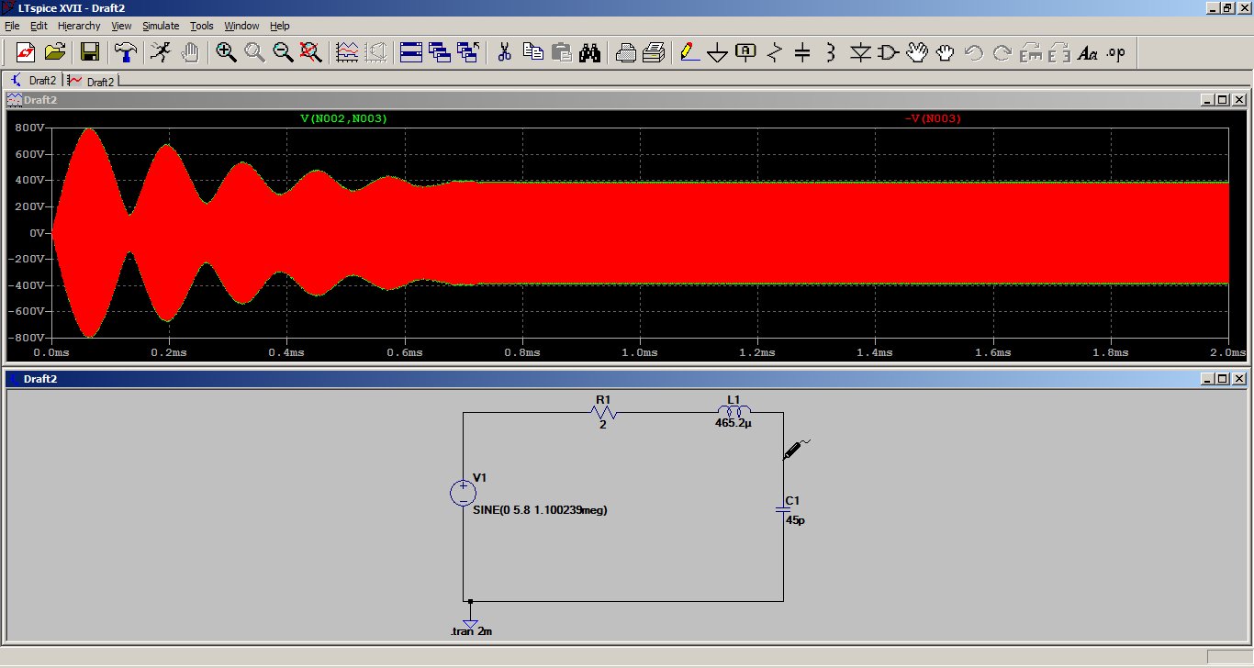Click the SINE(0 5.8 1.100239meg) source value
The image size is (1254, 668).
click(x=540, y=510)
